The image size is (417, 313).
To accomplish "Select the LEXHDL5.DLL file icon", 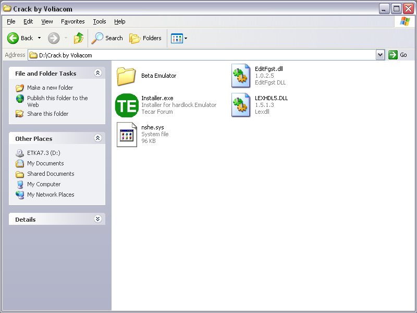I will click(x=241, y=105).
